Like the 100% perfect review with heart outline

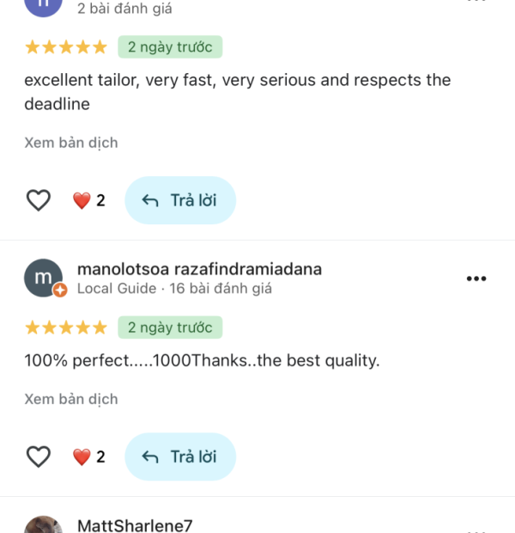tap(39, 456)
